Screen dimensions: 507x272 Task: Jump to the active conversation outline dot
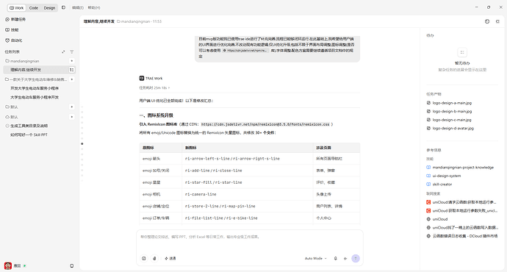coord(82,143)
